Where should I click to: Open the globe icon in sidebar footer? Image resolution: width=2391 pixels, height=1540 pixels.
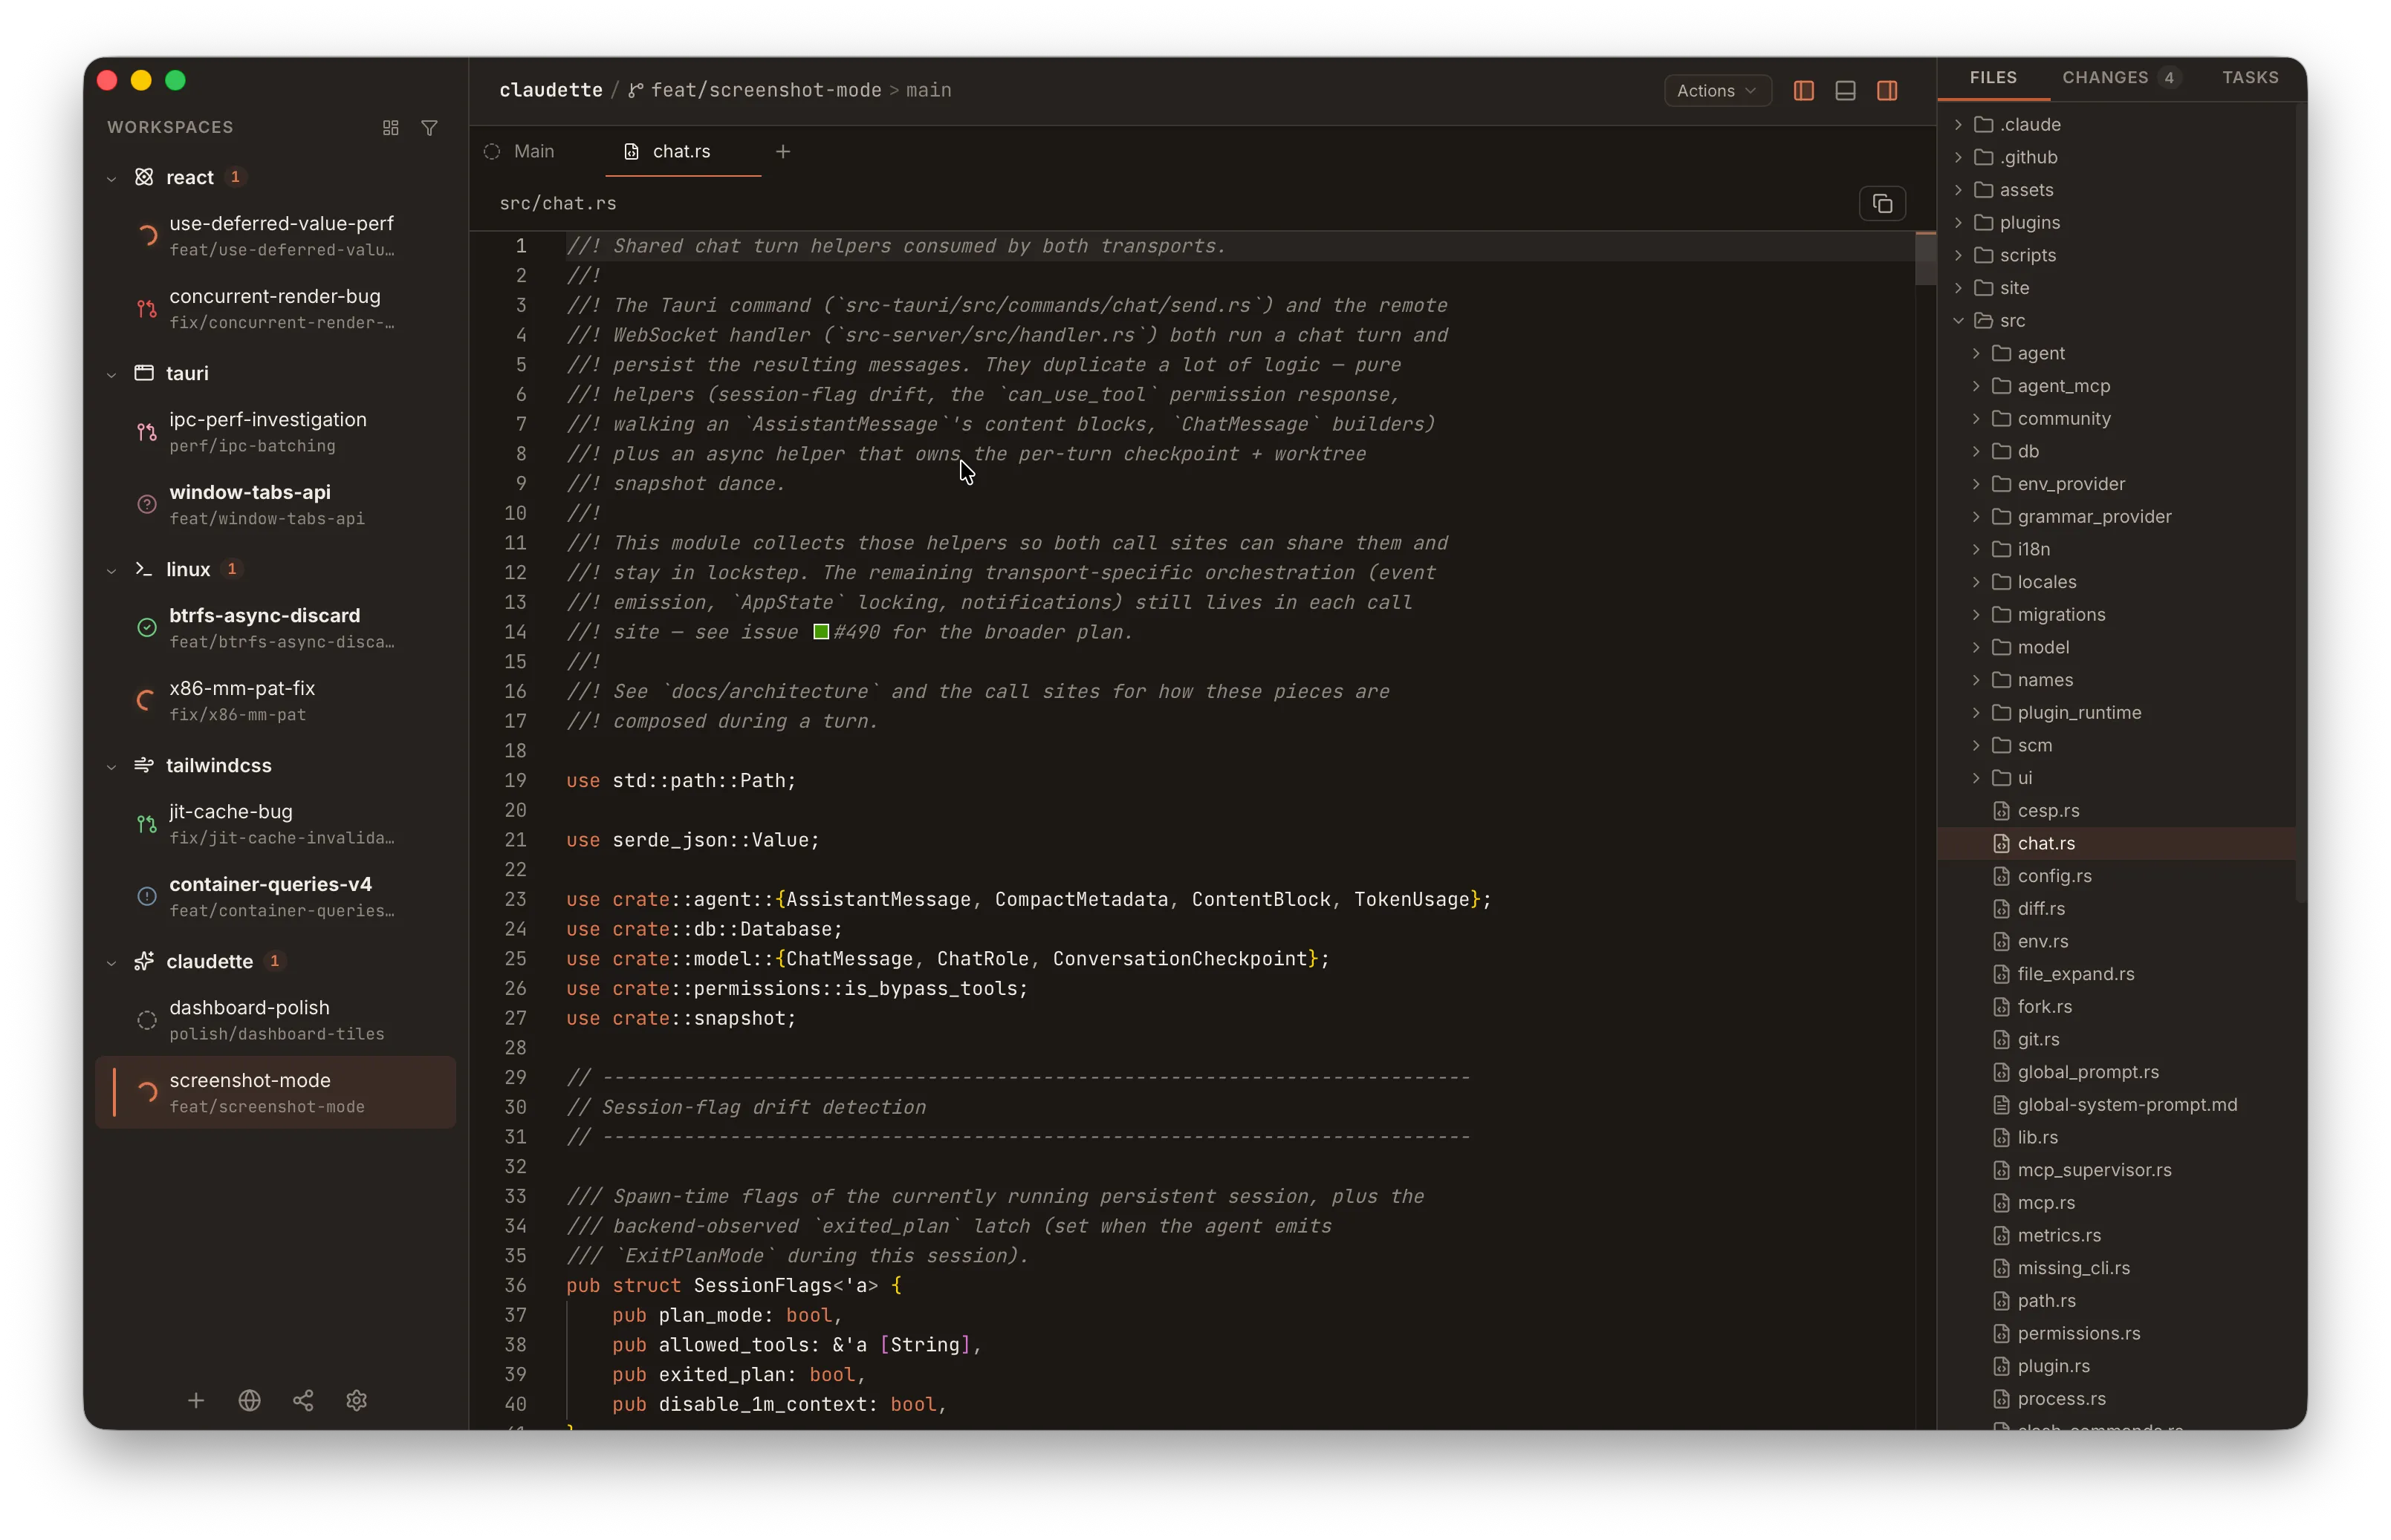(250, 1400)
